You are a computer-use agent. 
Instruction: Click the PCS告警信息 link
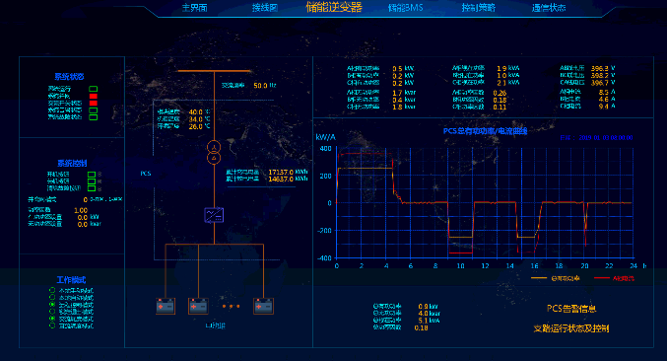tap(571, 309)
